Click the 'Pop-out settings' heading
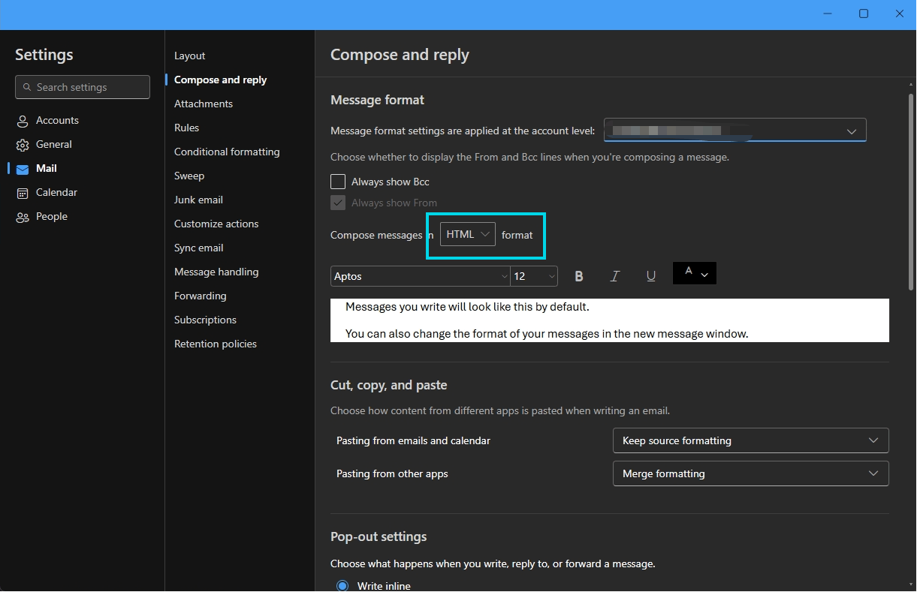 (x=379, y=536)
